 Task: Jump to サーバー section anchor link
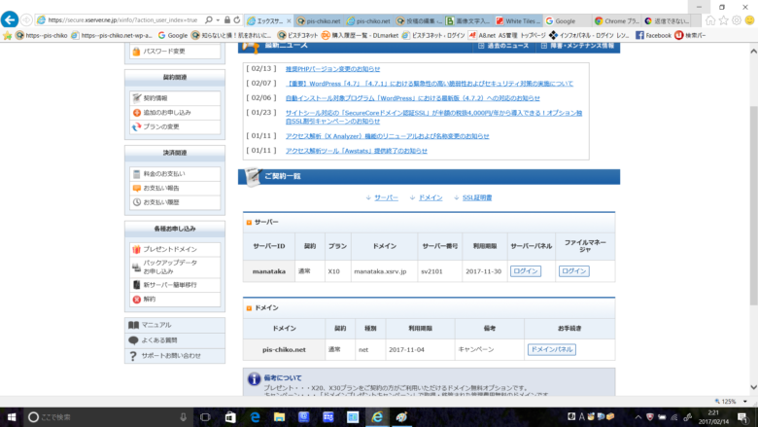click(x=386, y=197)
